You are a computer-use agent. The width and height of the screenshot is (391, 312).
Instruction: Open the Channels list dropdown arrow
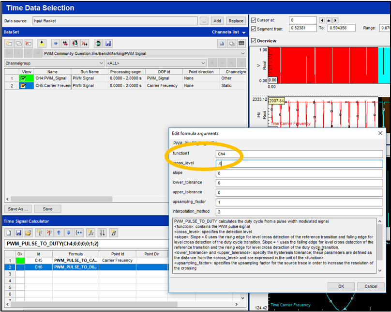(x=243, y=32)
